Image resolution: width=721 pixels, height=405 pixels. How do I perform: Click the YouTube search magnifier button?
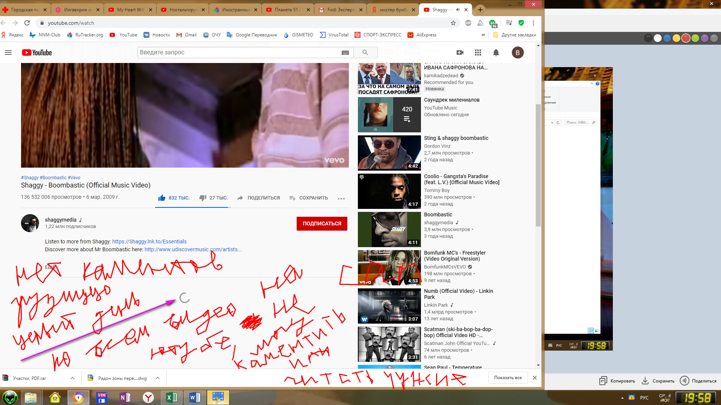pos(365,52)
